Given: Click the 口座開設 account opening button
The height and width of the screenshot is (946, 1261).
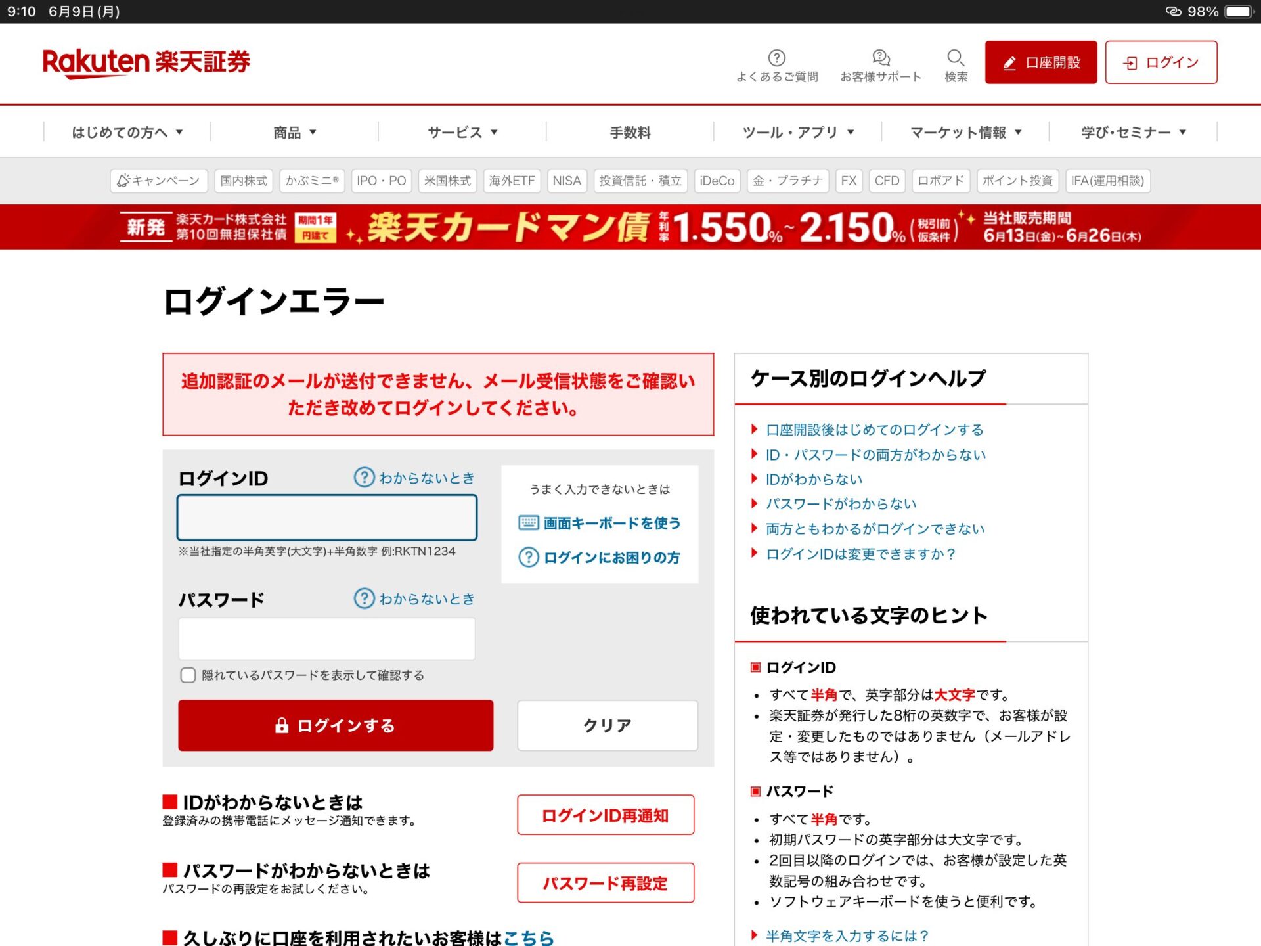Looking at the screenshot, I should tap(1040, 62).
